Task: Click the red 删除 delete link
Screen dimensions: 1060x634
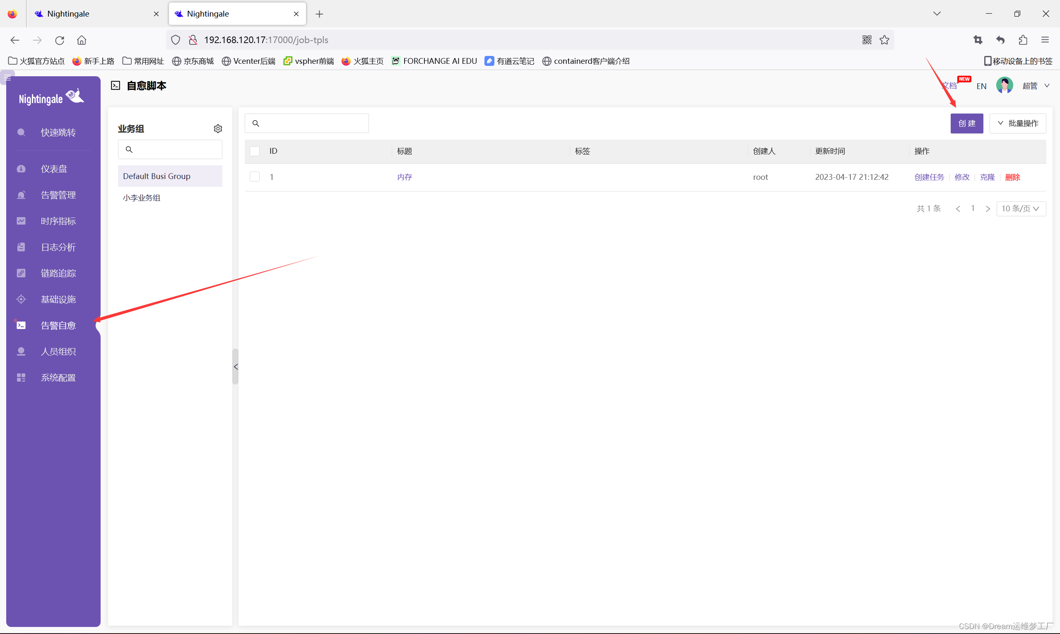Action: click(1012, 177)
